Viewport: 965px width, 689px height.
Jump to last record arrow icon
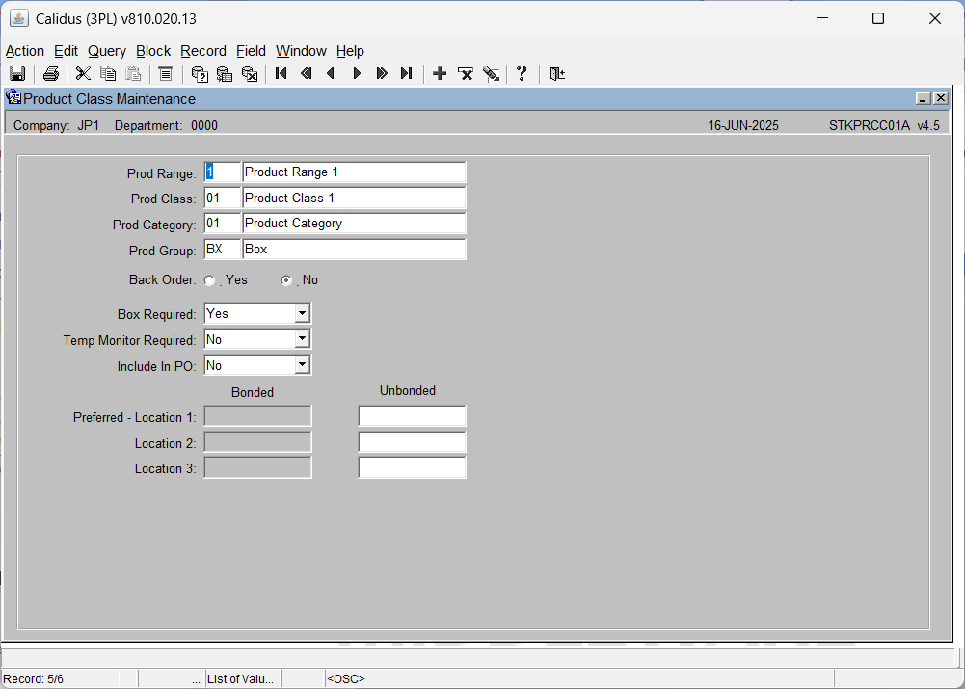click(406, 74)
